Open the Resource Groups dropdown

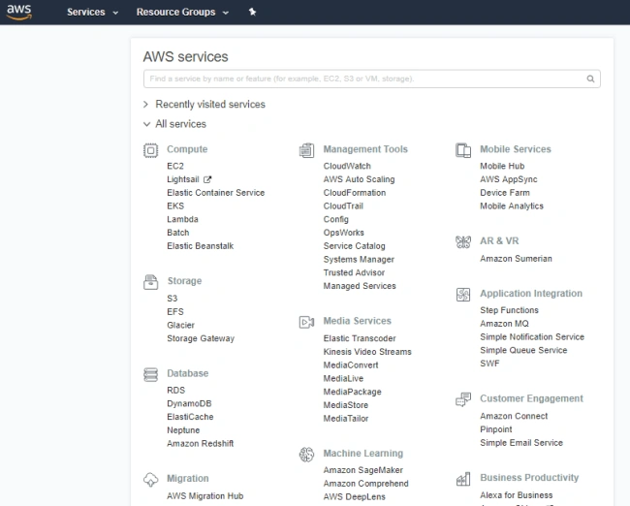point(182,12)
